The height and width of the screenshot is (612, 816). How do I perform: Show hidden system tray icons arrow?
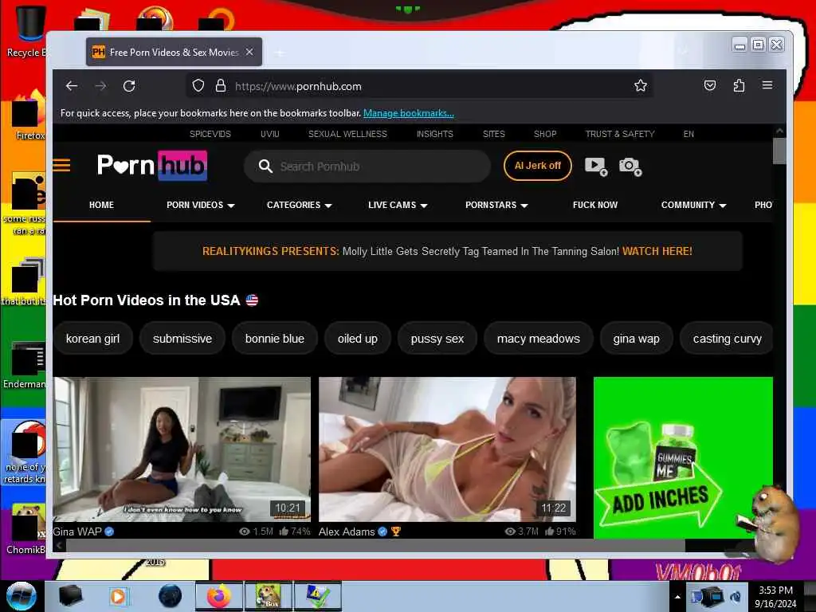tap(677, 597)
